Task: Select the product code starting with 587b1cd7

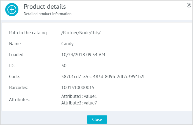Action: click(x=103, y=76)
